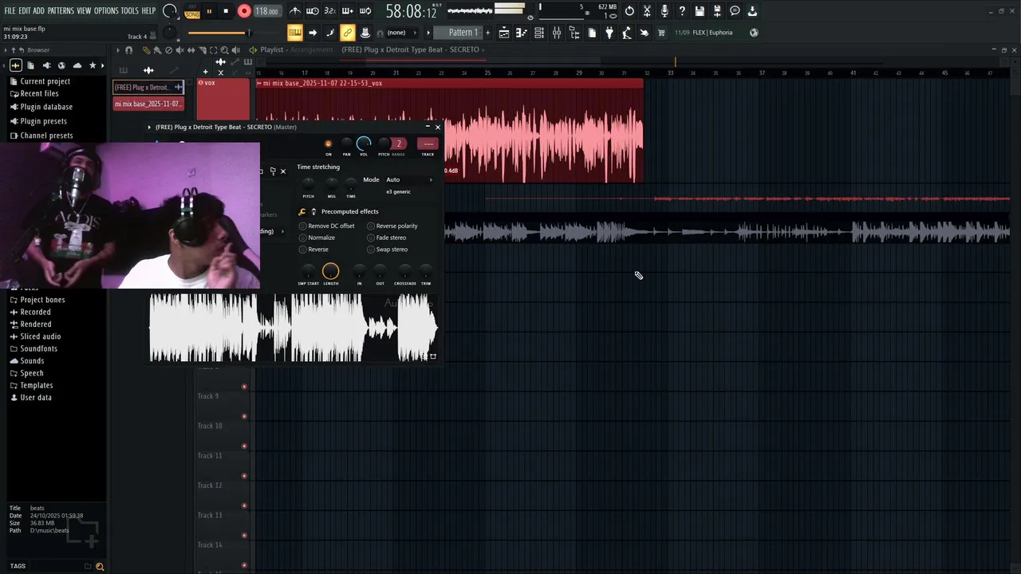Click the scissors audio editor icon

[647, 11]
